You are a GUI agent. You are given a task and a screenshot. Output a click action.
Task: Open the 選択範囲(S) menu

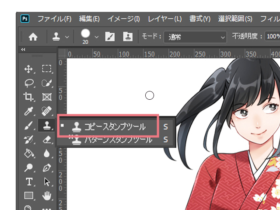pyautogui.click(x=235, y=19)
